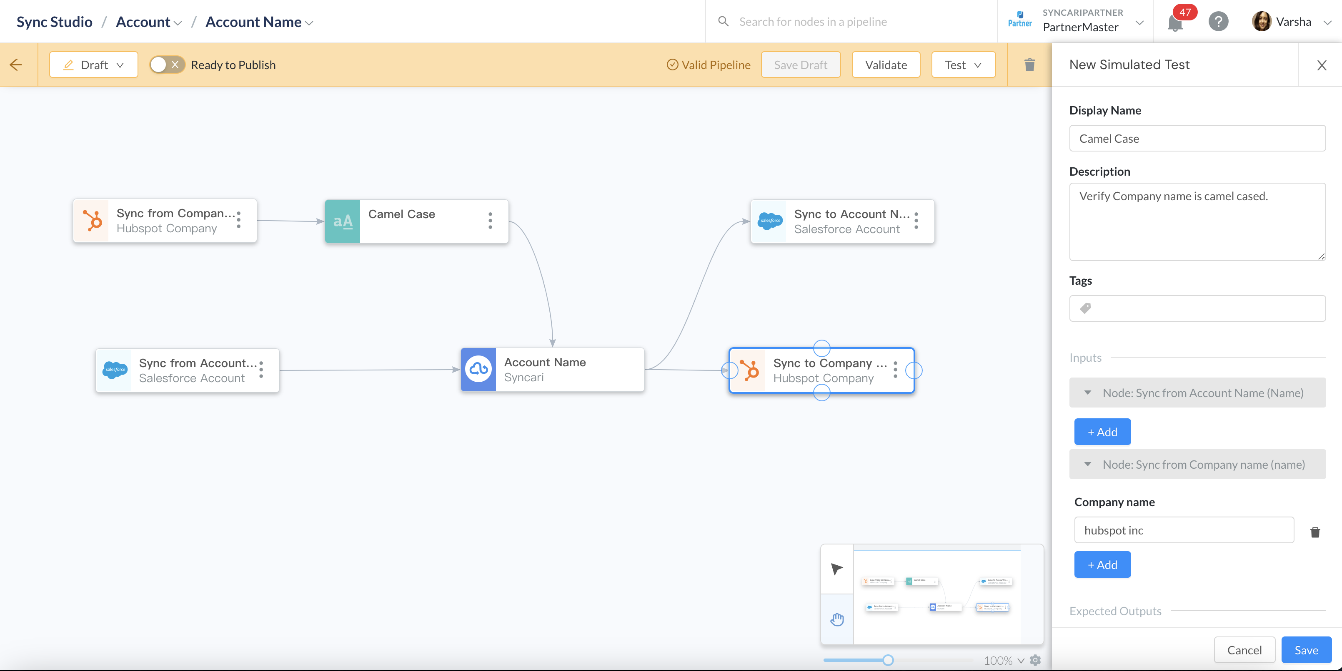Save the simulated test
1342x671 pixels.
click(1306, 650)
